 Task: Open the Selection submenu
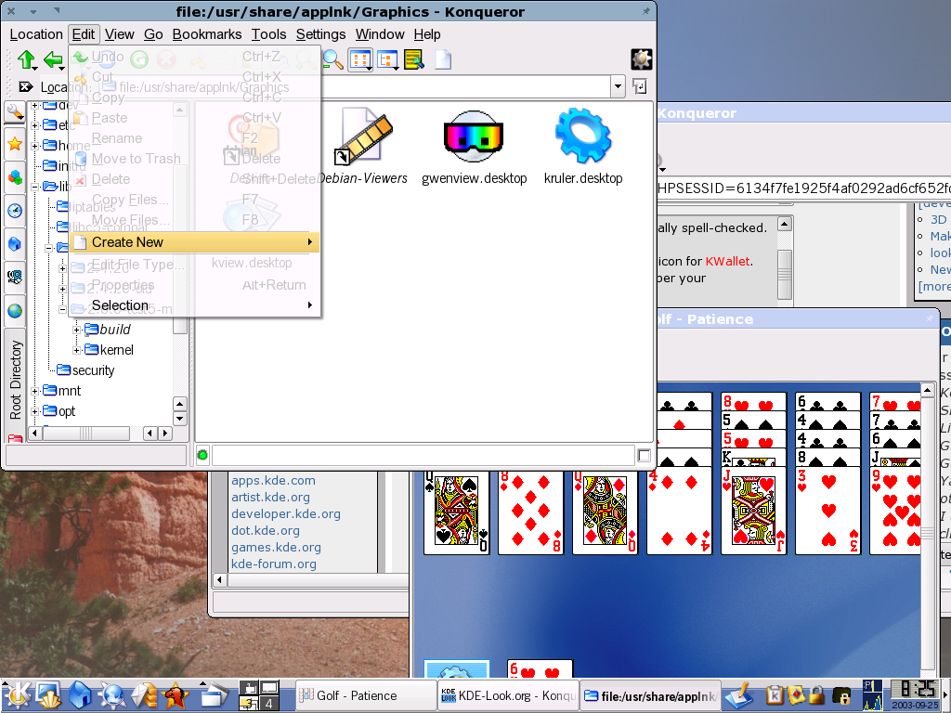click(x=195, y=305)
